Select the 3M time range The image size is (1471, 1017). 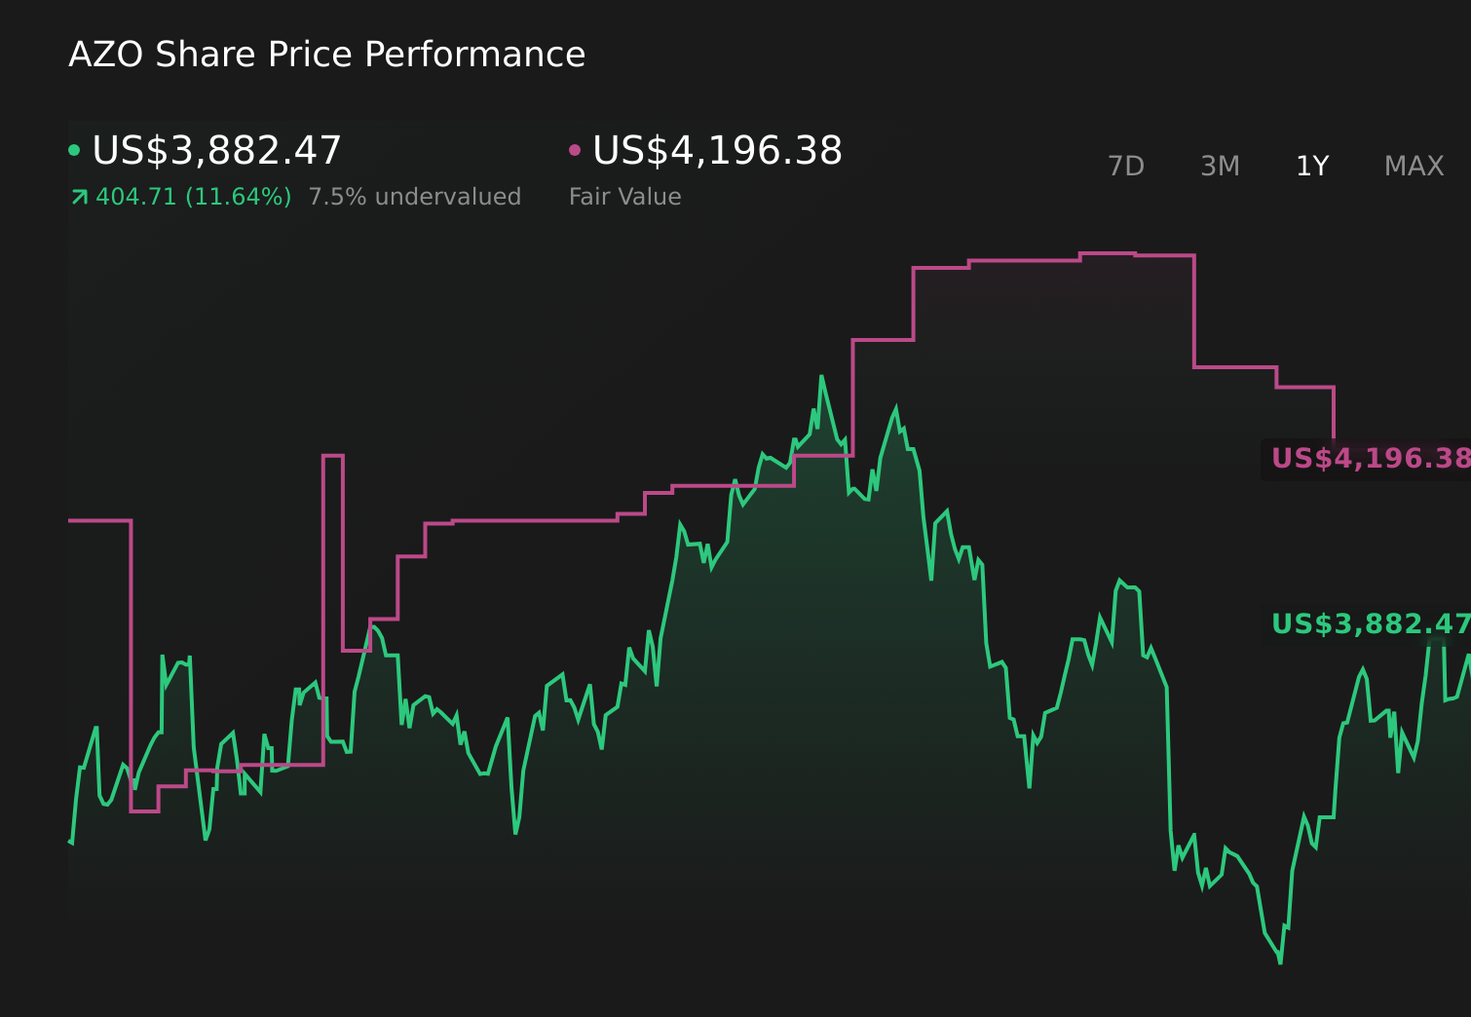[x=1220, y=167]
